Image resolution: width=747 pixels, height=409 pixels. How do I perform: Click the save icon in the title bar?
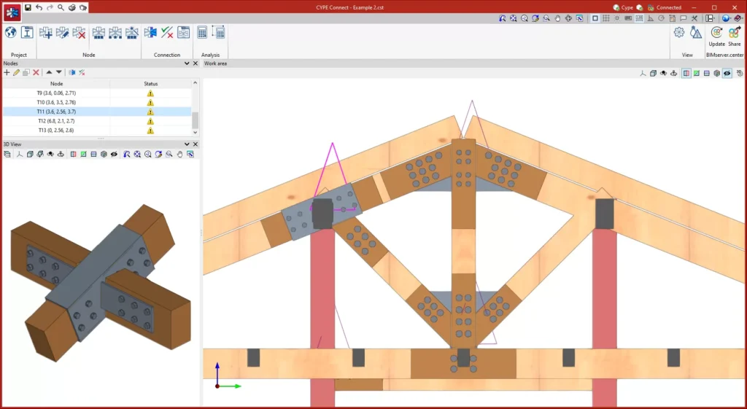(28, 7)
